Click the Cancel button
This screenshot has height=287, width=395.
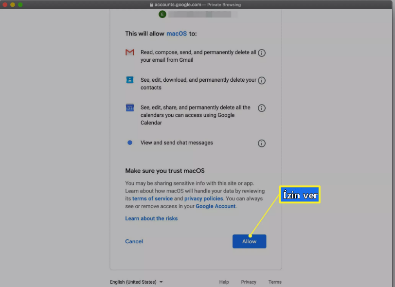(134, 241)
